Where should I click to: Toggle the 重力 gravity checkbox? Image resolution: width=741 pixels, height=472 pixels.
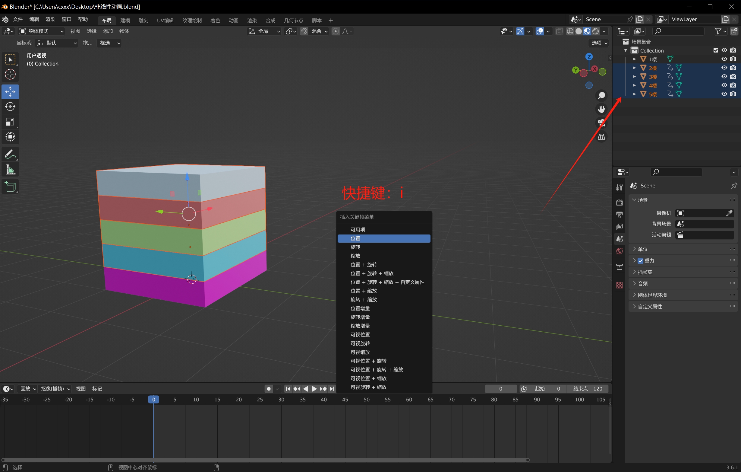[640, 261]
